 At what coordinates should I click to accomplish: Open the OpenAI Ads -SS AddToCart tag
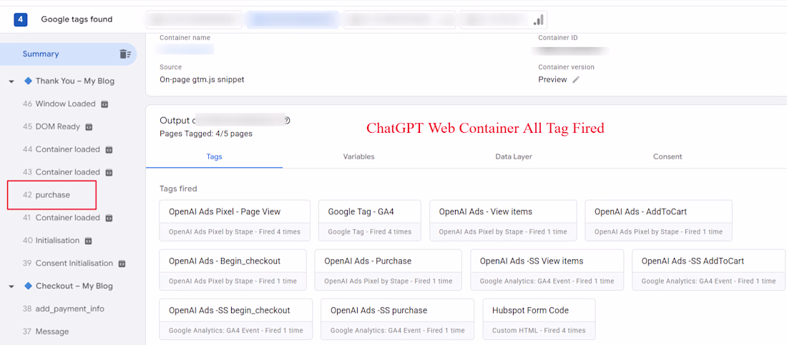click(709, 270)
